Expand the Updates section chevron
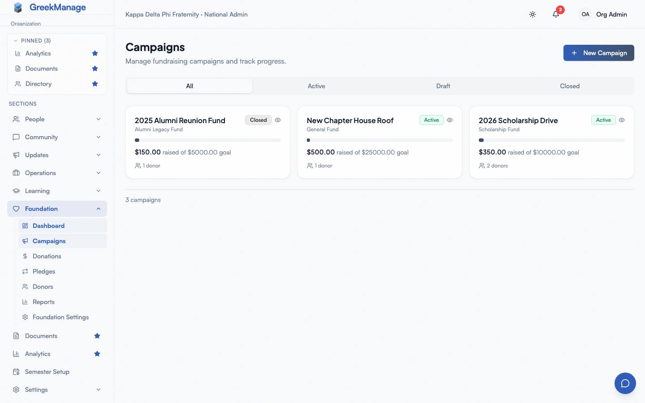This screenshot has width=645, height=403. tap(99, 155)
